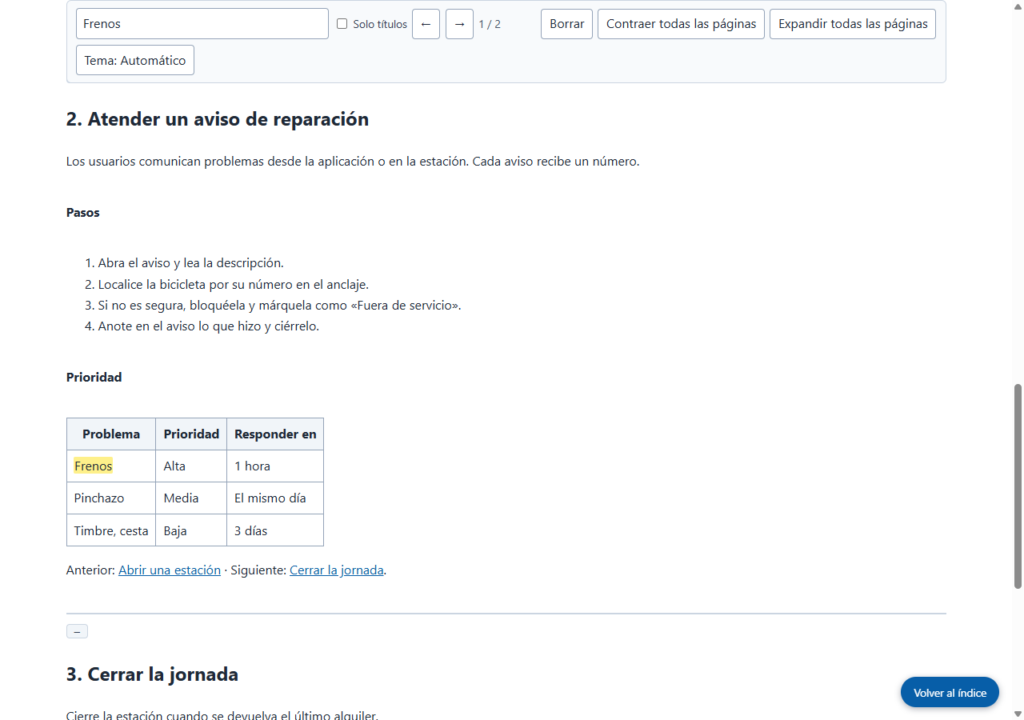Click the 1 hora cell
The height and width of the screenshot is (720, 1024).
coord(275,466)
